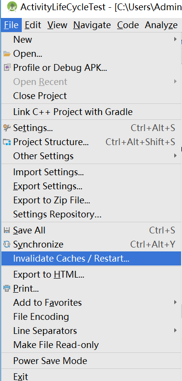182x381 pixels.
Task: Expand the Line Separators submenu arrow
Action: [175, 331]
